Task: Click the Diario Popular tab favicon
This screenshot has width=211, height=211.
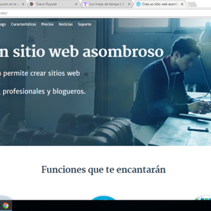Action: (32, 4)
